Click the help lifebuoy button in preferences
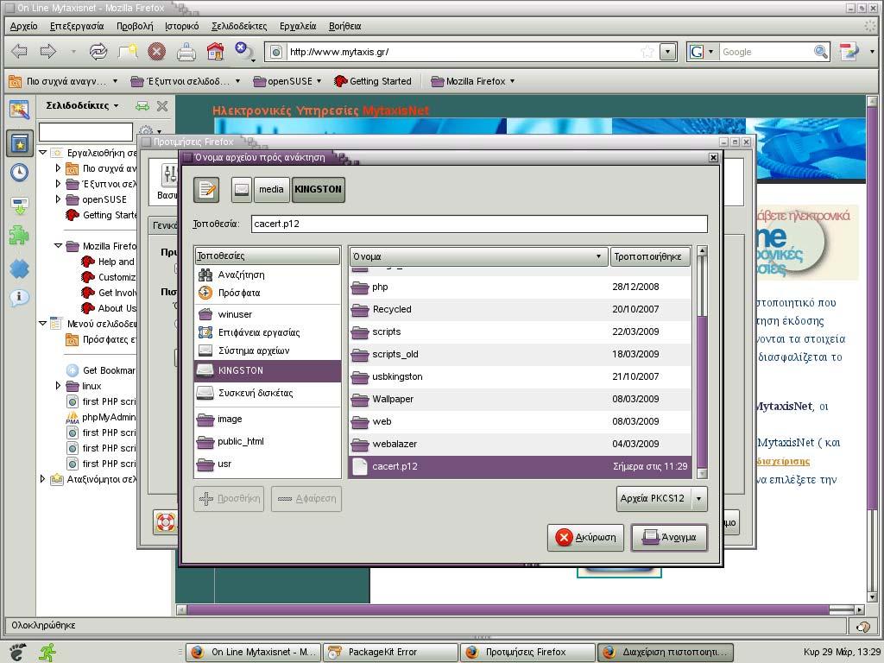The image size is (884, 663). [165, 522]
